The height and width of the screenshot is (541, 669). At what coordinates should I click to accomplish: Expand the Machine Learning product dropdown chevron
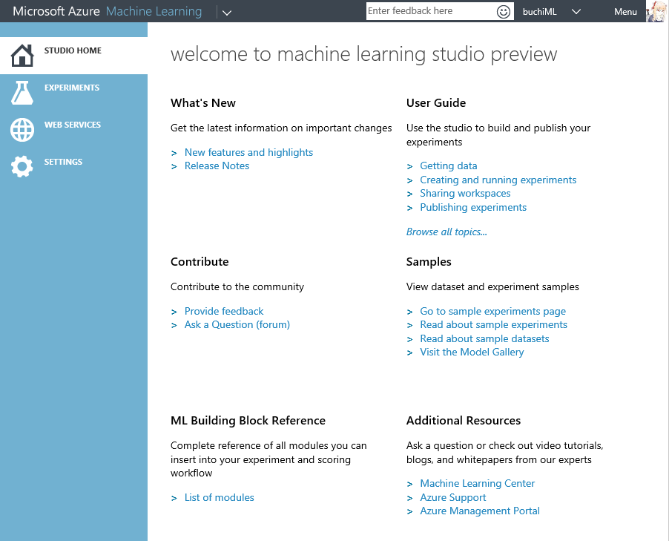(227, 13)
